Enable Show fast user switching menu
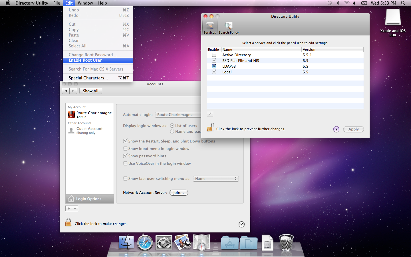The height and width of the screenshot is (257, 411). click(125, 178)
